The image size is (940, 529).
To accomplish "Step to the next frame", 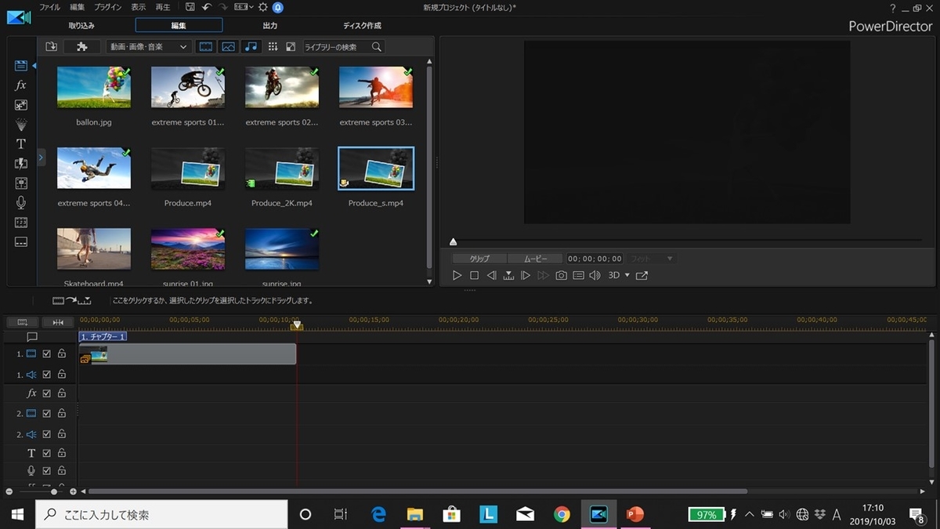I will [x=526, y=275].
